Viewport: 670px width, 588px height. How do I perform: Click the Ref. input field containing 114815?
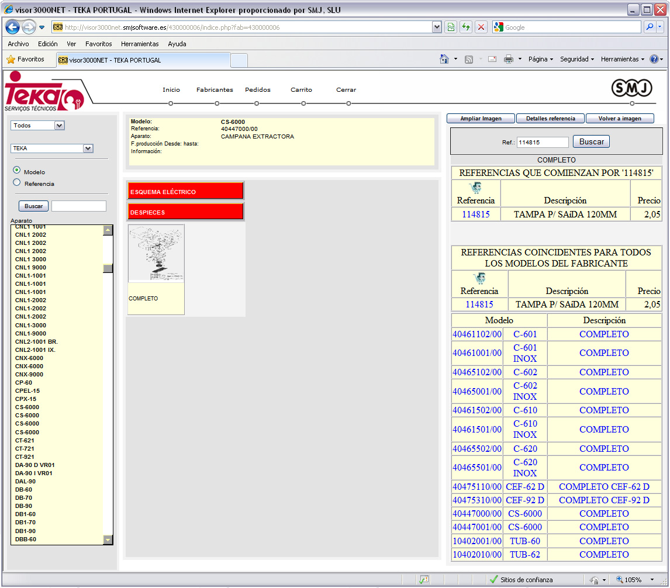coord(543,142)
